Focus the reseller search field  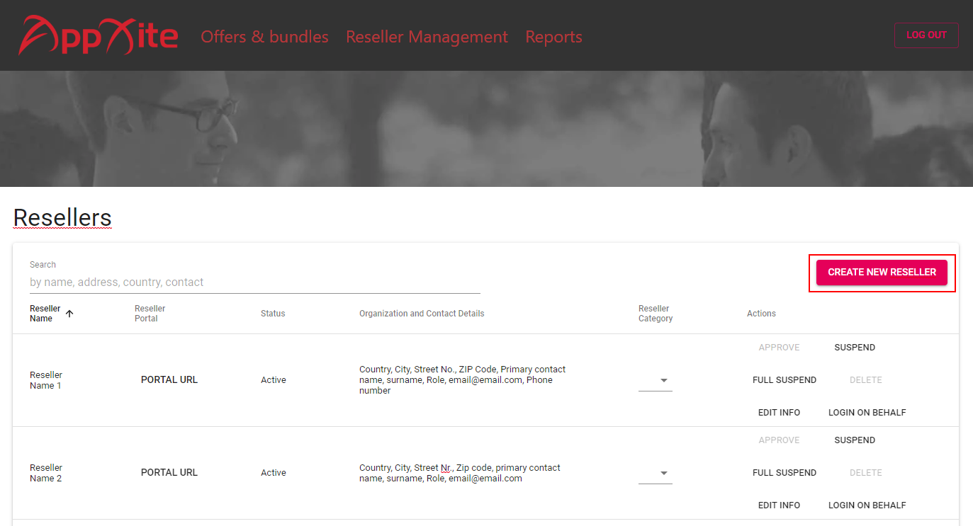(255, 282)
